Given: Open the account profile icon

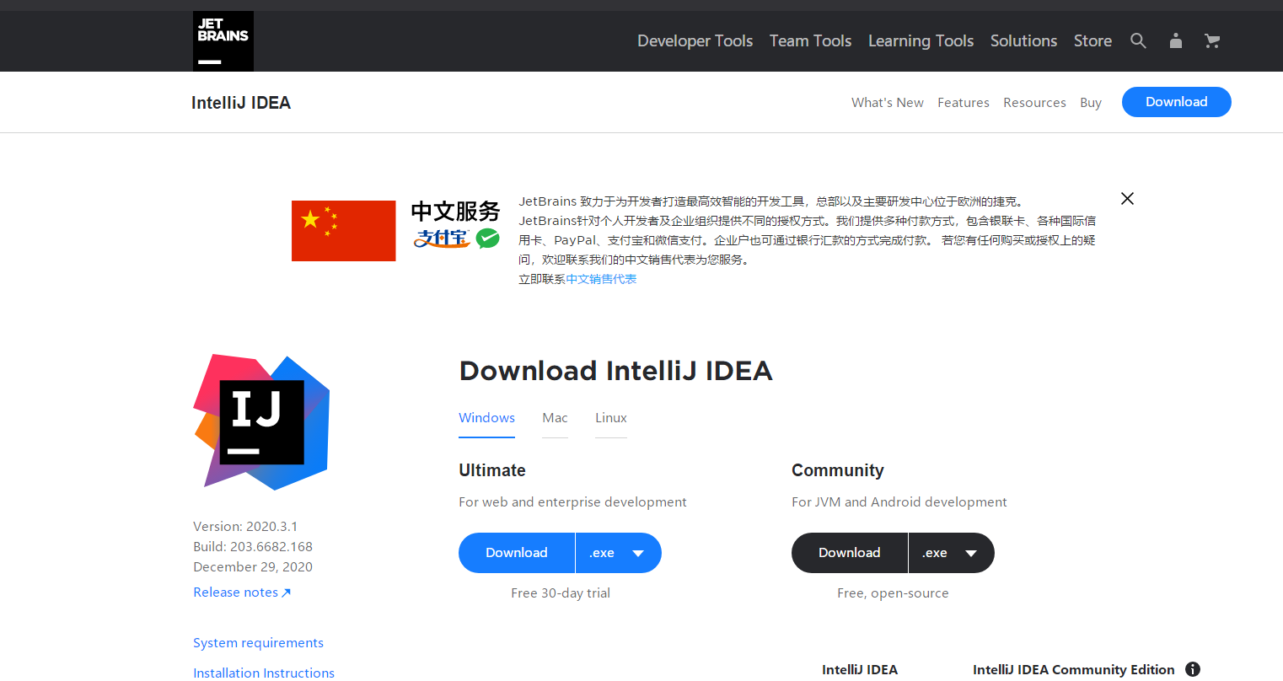Looking at the screenshot, I should 1176,40.
